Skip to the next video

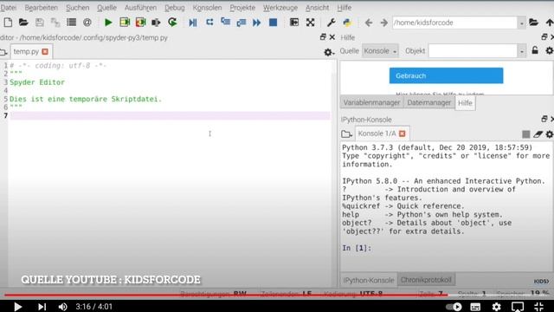(42, 307)
